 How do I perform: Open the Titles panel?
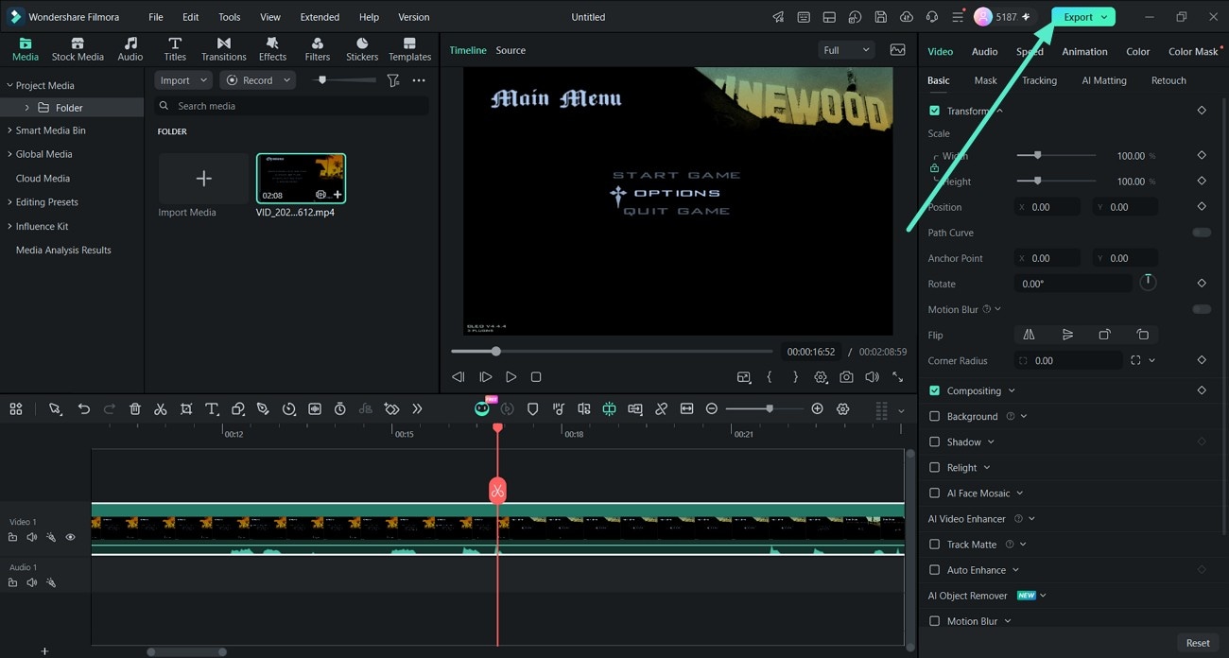[175, 49]
